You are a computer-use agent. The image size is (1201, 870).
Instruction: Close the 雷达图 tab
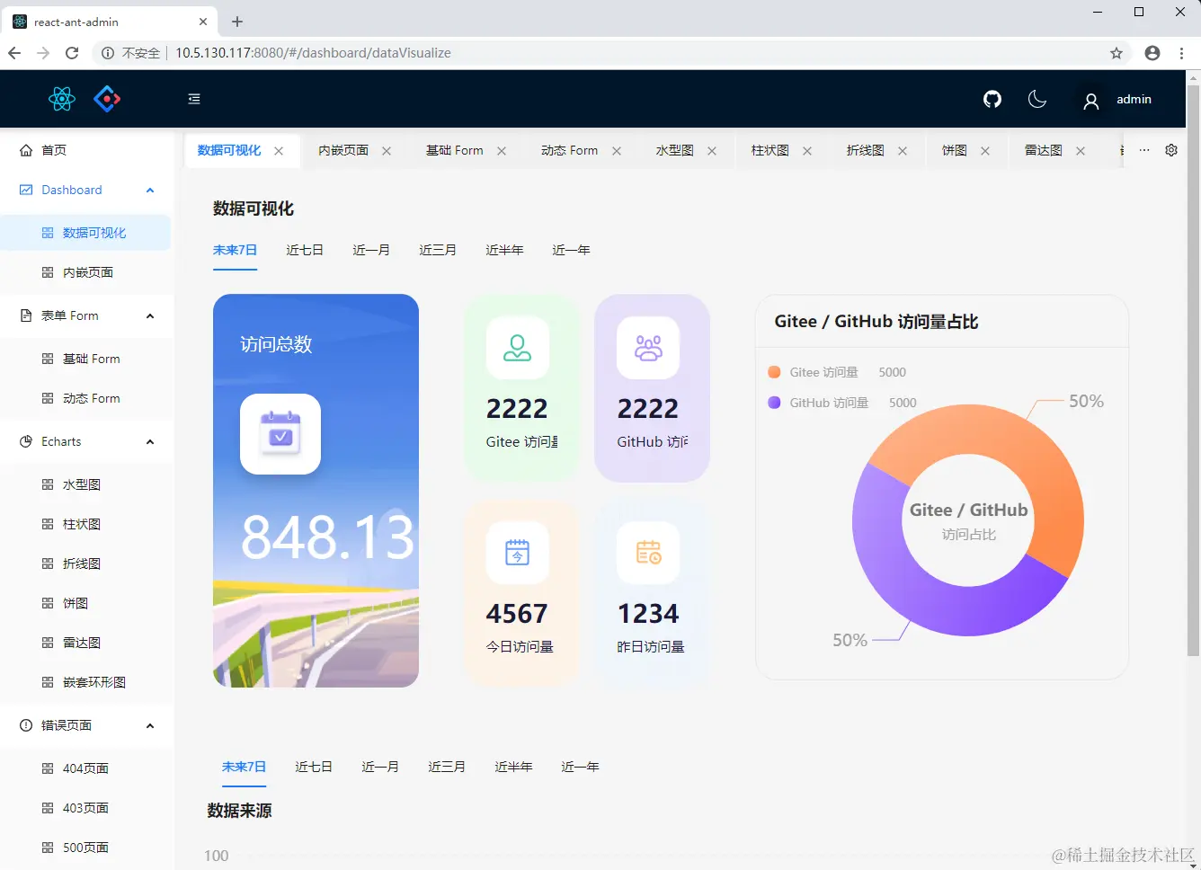(1081, 151)
